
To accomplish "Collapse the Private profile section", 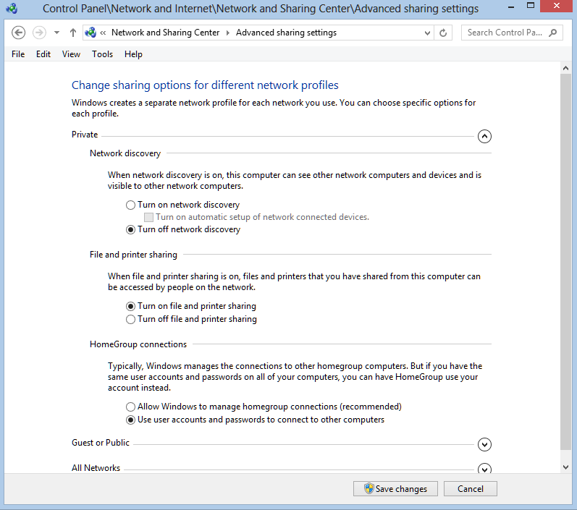I will coord(484,137).
